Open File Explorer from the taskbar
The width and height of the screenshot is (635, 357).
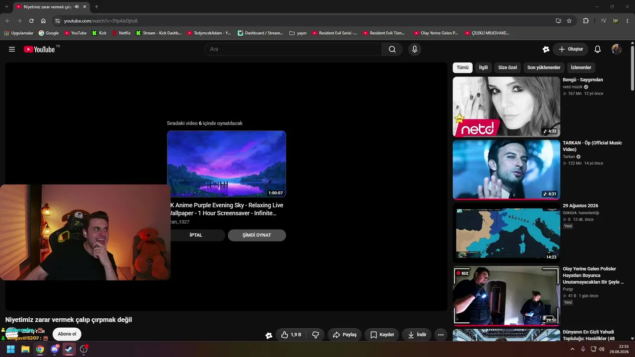click(25, 349)
